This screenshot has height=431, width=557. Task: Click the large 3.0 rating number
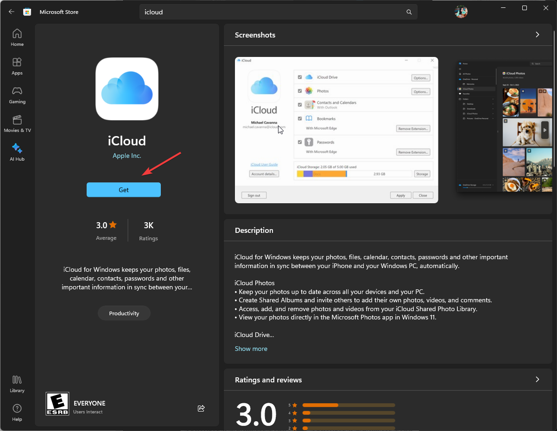[x=256, y=415]
